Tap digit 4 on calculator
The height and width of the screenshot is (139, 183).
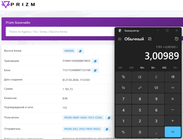pyautogui.click(x=123, y=110)
